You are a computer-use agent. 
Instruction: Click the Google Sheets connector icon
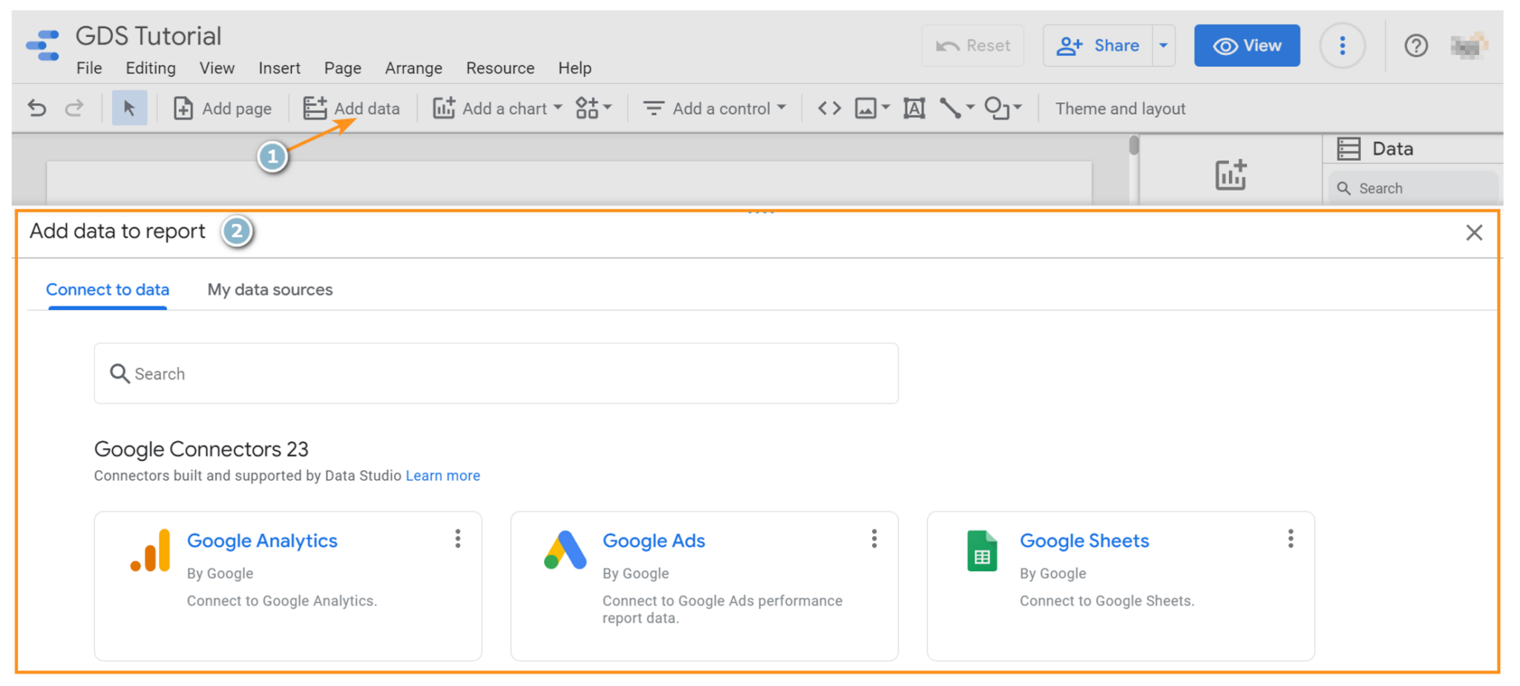tap(982, 550)
